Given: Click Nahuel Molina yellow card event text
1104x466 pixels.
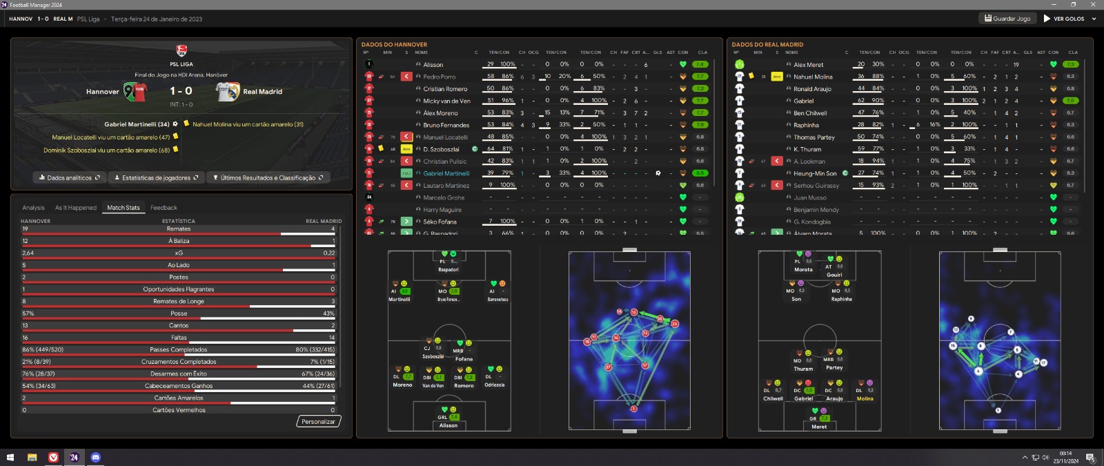Looking at the screenshot, I should [x=248, y=124].
